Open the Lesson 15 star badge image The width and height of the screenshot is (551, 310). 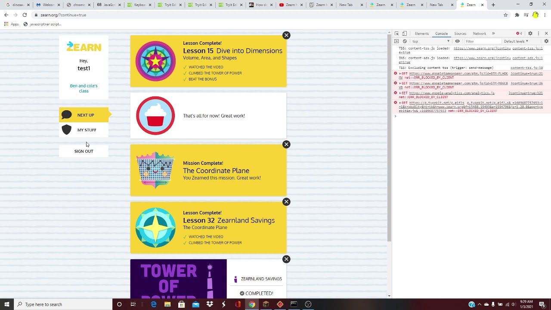155,61
